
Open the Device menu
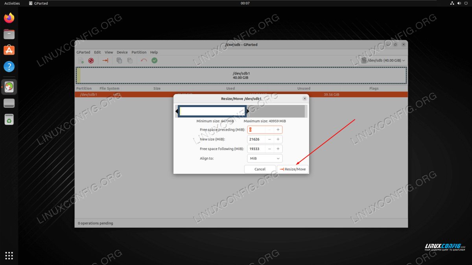click(x=122, y=52)
